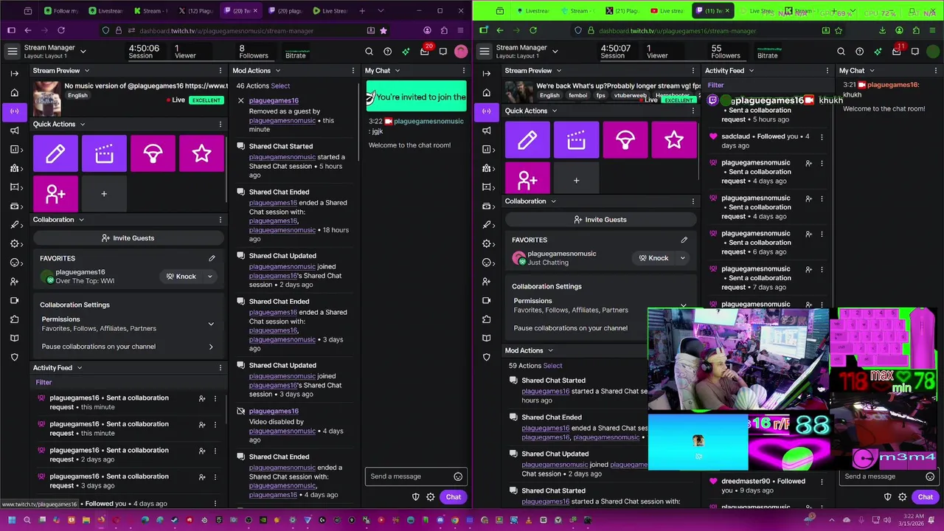This screenshot has height=531, width=944.
Task: Open emote picker in left chat input
Action: 458,476
